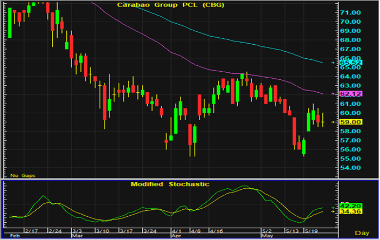Click the 68.00 price axis label

(350, 40)
